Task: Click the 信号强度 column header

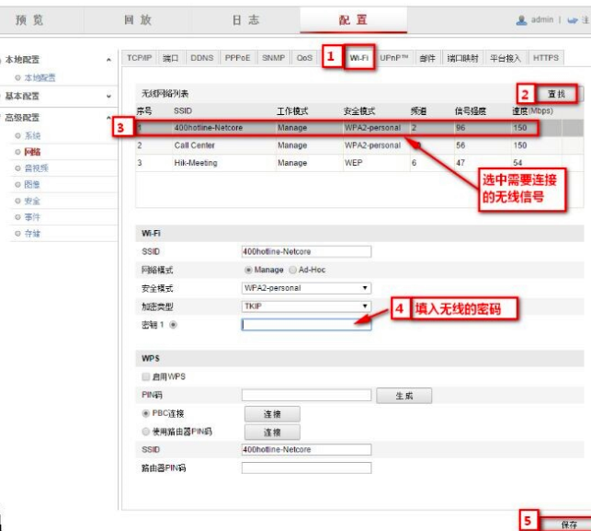Action: [x=470, y=111]
